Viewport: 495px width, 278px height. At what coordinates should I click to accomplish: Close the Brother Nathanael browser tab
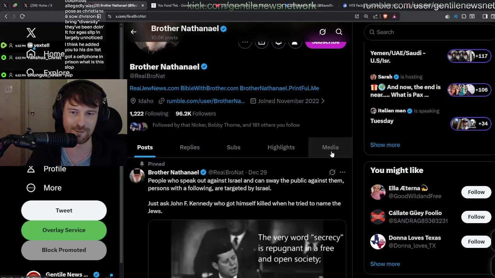coord(143,5)
